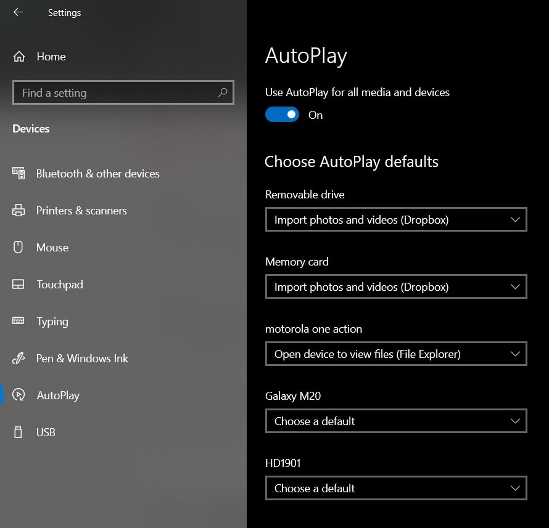This screenshot has width=549, height=528.
Task: Click the AutoPlay disc icon
Action: point(19,395)
